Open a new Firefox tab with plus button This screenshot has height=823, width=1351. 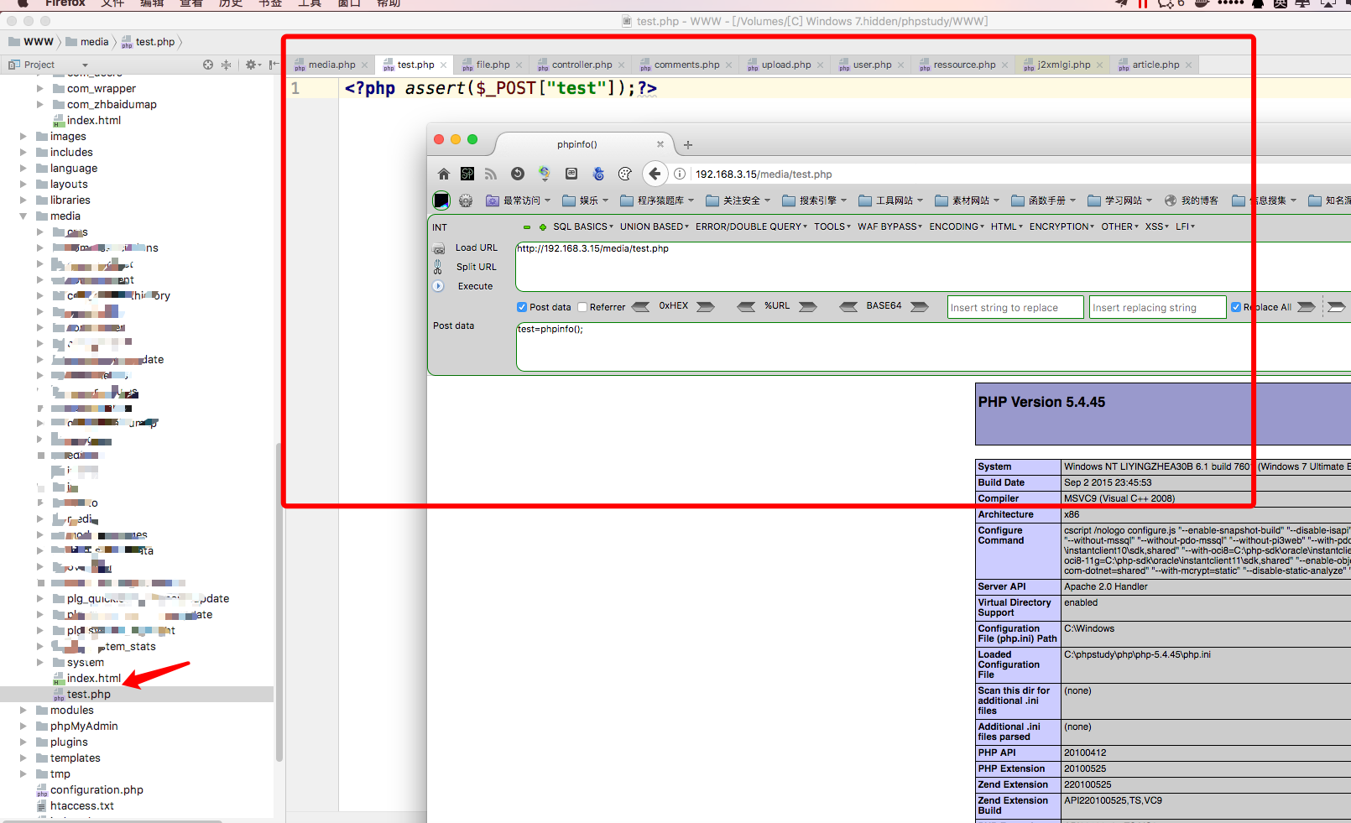point(688,144)
